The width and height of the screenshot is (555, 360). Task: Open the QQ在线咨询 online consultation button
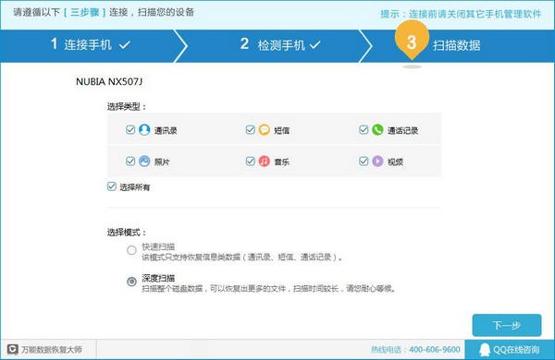pyautogui.click(x=510, y=350)
